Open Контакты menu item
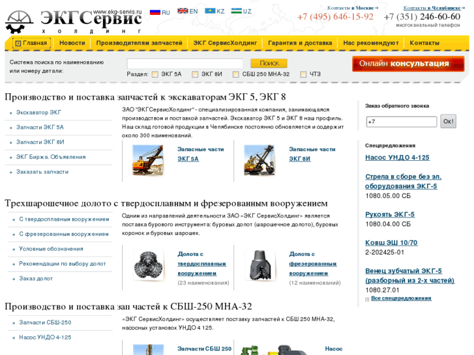 [424, 43]
